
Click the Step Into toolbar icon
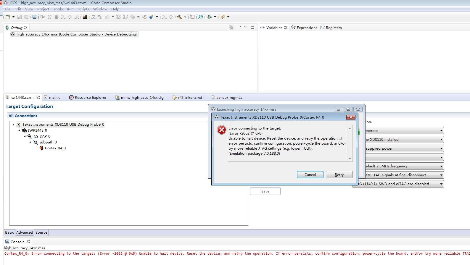[x=63, y=17]
